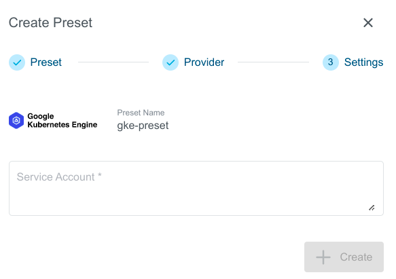Screen dimensions: 396x279
Task: Click the Create Preset dialog title
Action: [x=50, y=22]
